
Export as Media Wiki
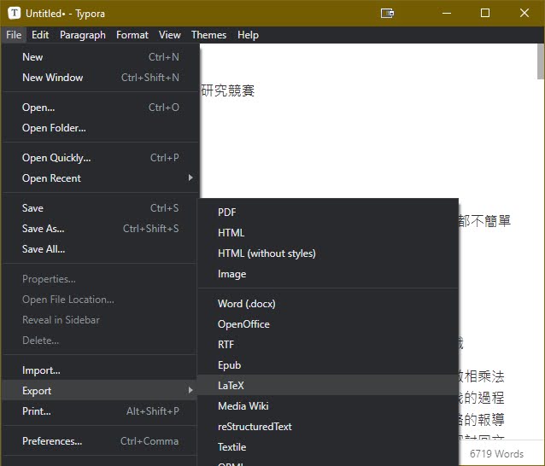(x=328, y=406)
